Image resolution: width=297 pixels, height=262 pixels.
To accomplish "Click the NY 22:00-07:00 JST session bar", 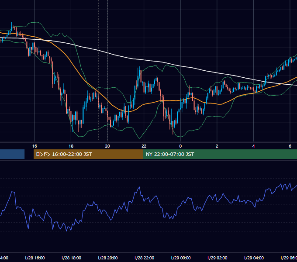I will [220, 154].
